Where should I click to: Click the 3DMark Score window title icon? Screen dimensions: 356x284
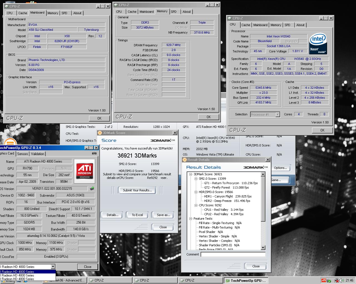click(x=100, y=133)
